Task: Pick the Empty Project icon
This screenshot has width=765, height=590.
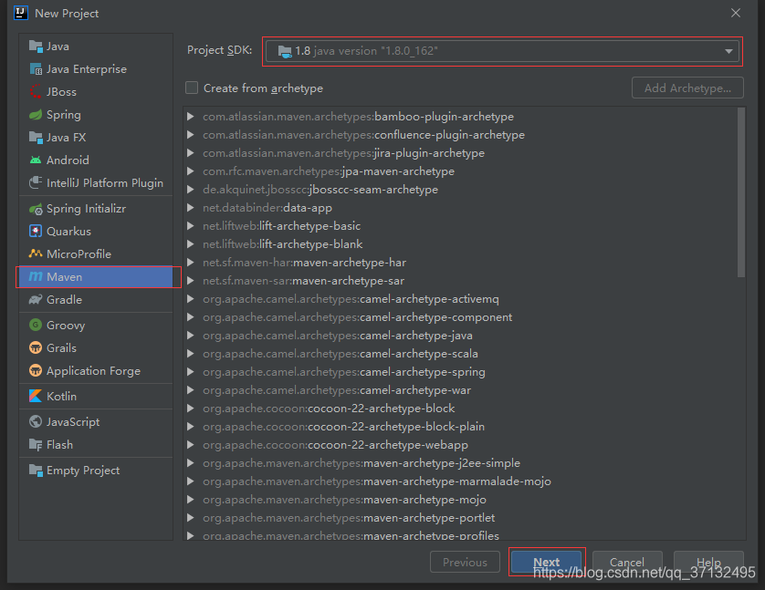Action: pos(36,471)
